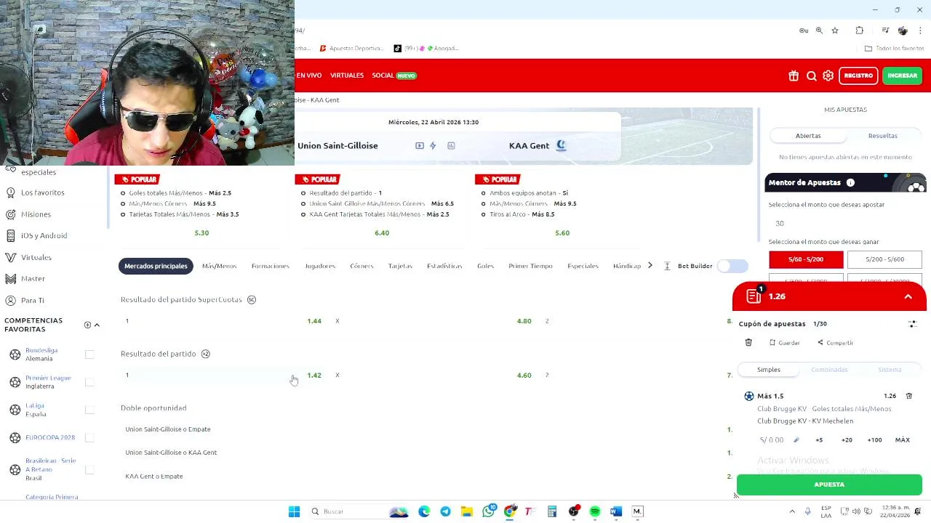931x523 pixels.
Task: Open WhatsApp from the taskbar
Action: click(489, 511)
